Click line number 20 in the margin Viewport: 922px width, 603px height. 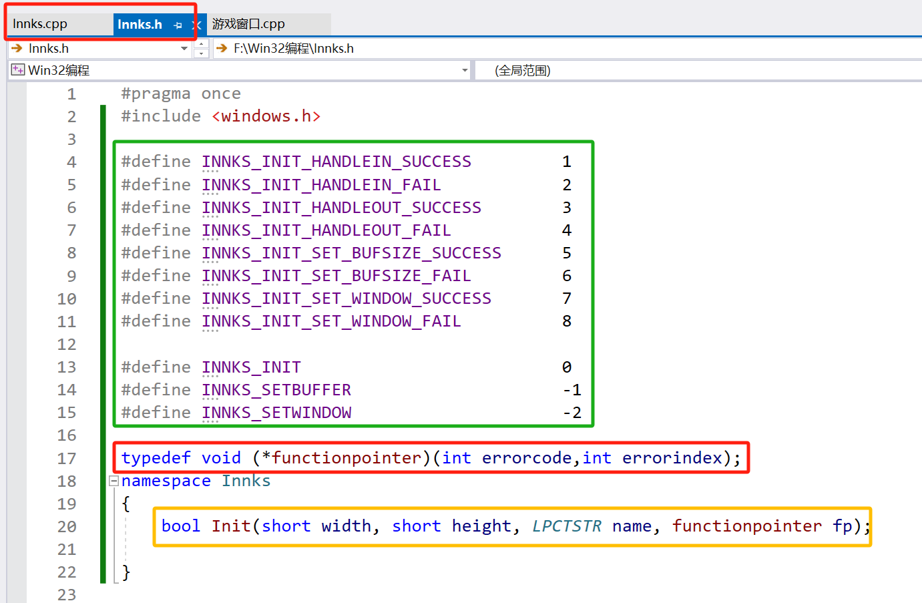pos(67,527)
